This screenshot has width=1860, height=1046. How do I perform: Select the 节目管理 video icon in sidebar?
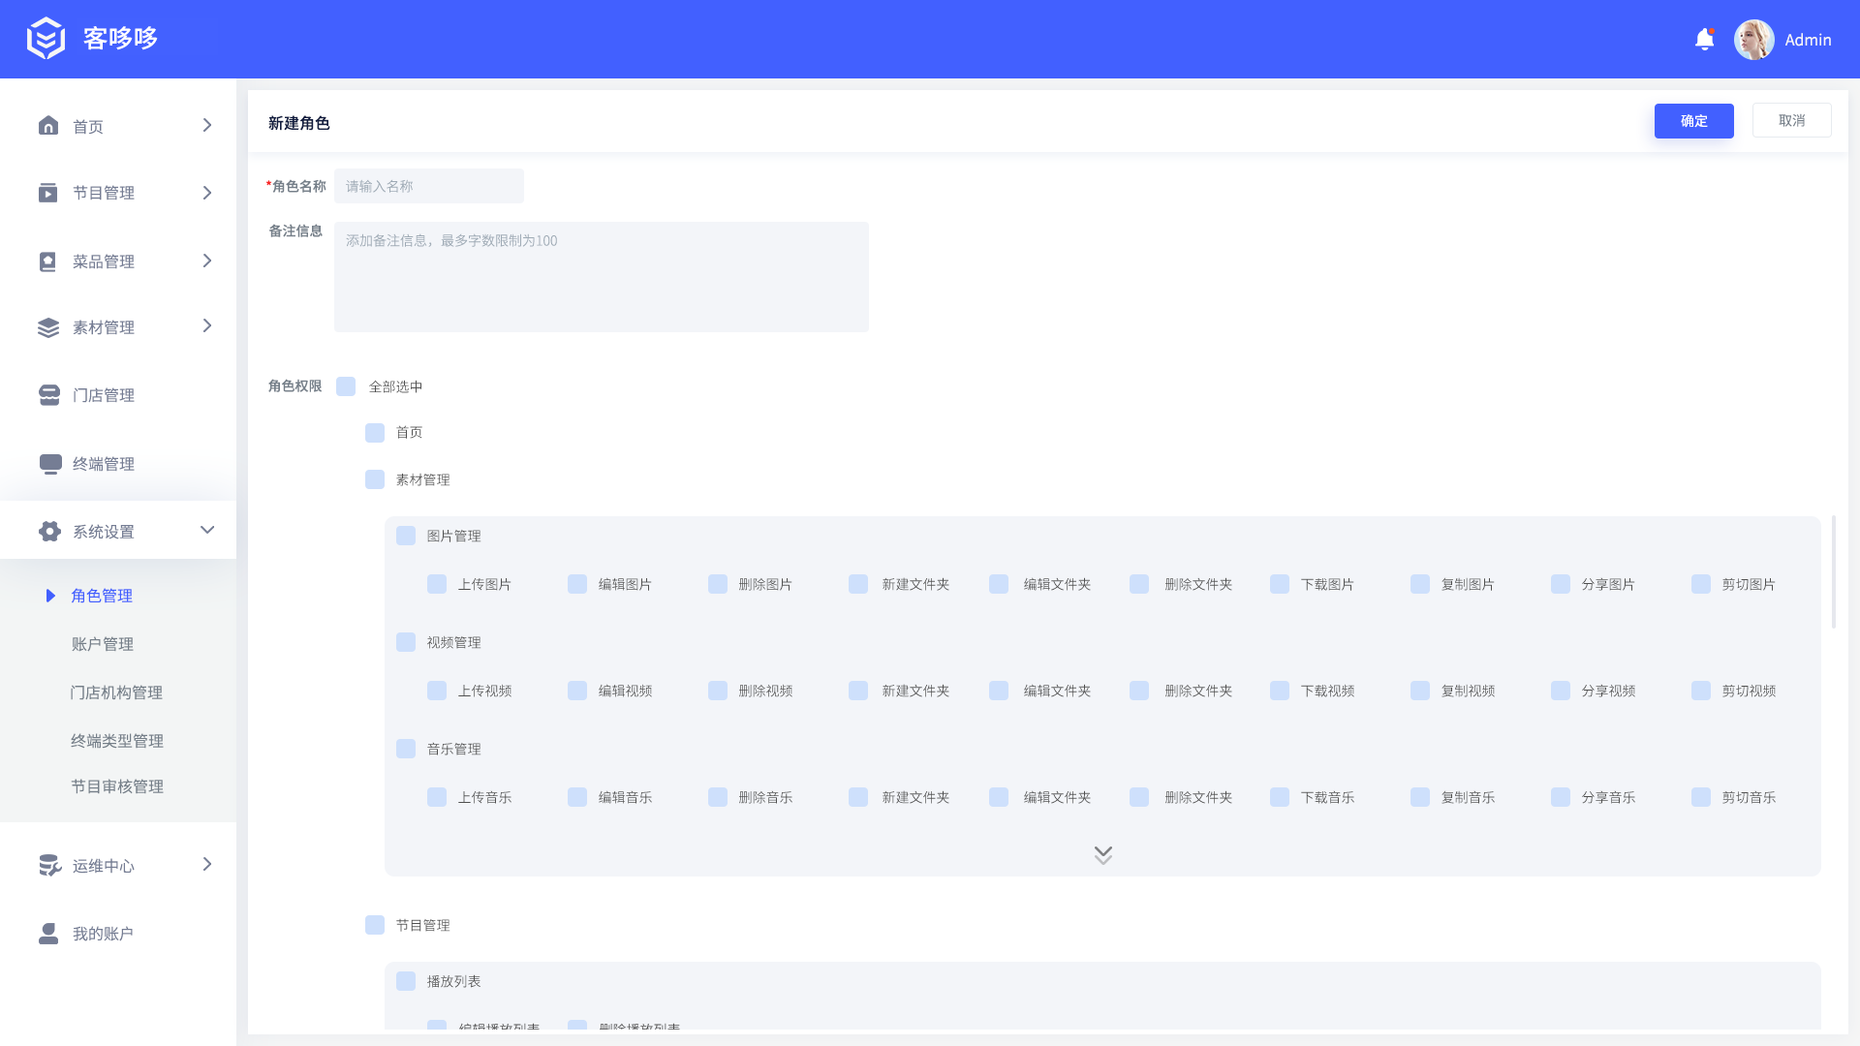49,193
